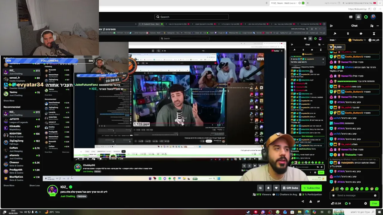Image resolution: width=383 pixels, height=215 pixels.
Task: Toggle the notification bell button
Action: [x=268, y=188]
